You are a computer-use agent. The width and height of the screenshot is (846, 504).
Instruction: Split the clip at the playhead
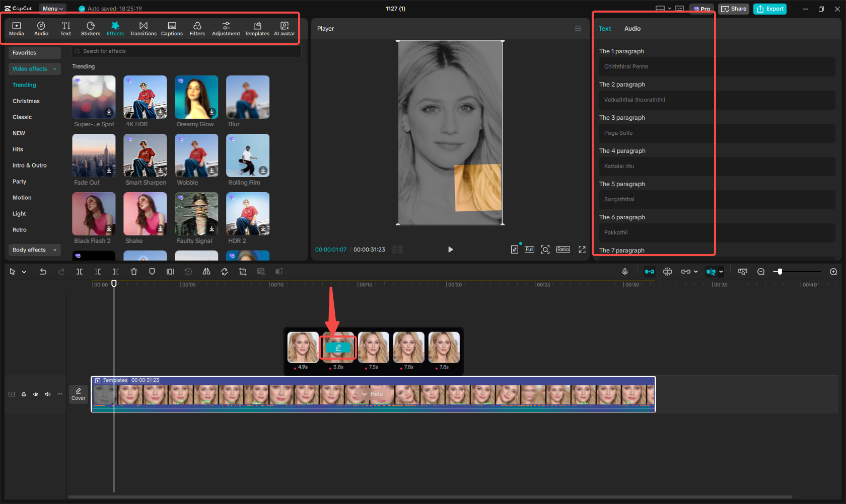pyautogui.click(x=79, y=271)
